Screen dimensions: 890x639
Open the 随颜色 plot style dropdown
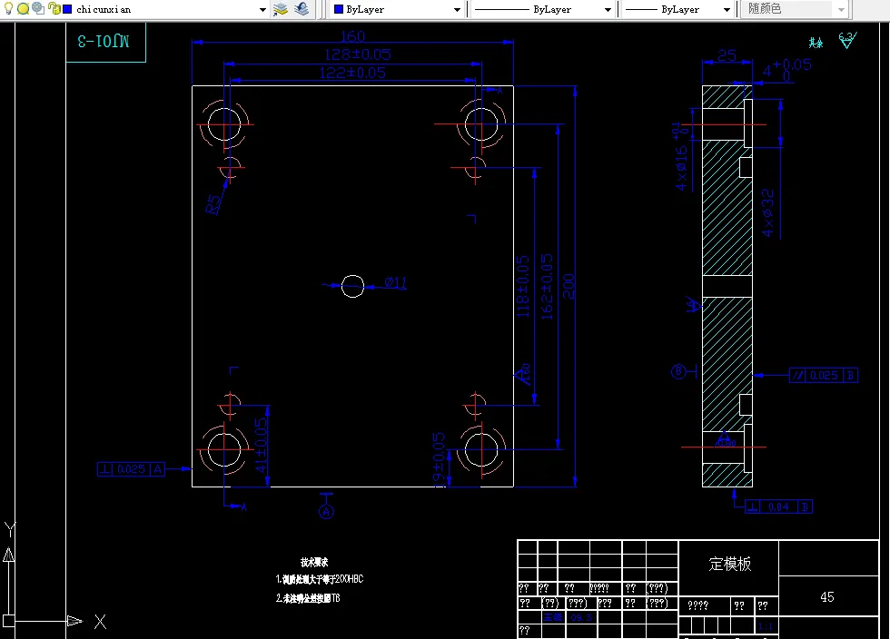[x=841, y=10]
